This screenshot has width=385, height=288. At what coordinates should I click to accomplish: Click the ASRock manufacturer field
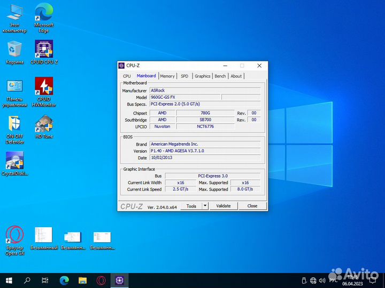click(205, 91)
